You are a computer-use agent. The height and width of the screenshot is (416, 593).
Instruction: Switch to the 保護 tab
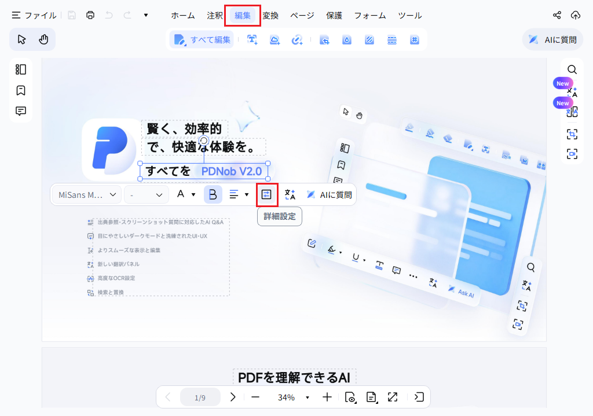pyautogui.click(x=334, y=16)
